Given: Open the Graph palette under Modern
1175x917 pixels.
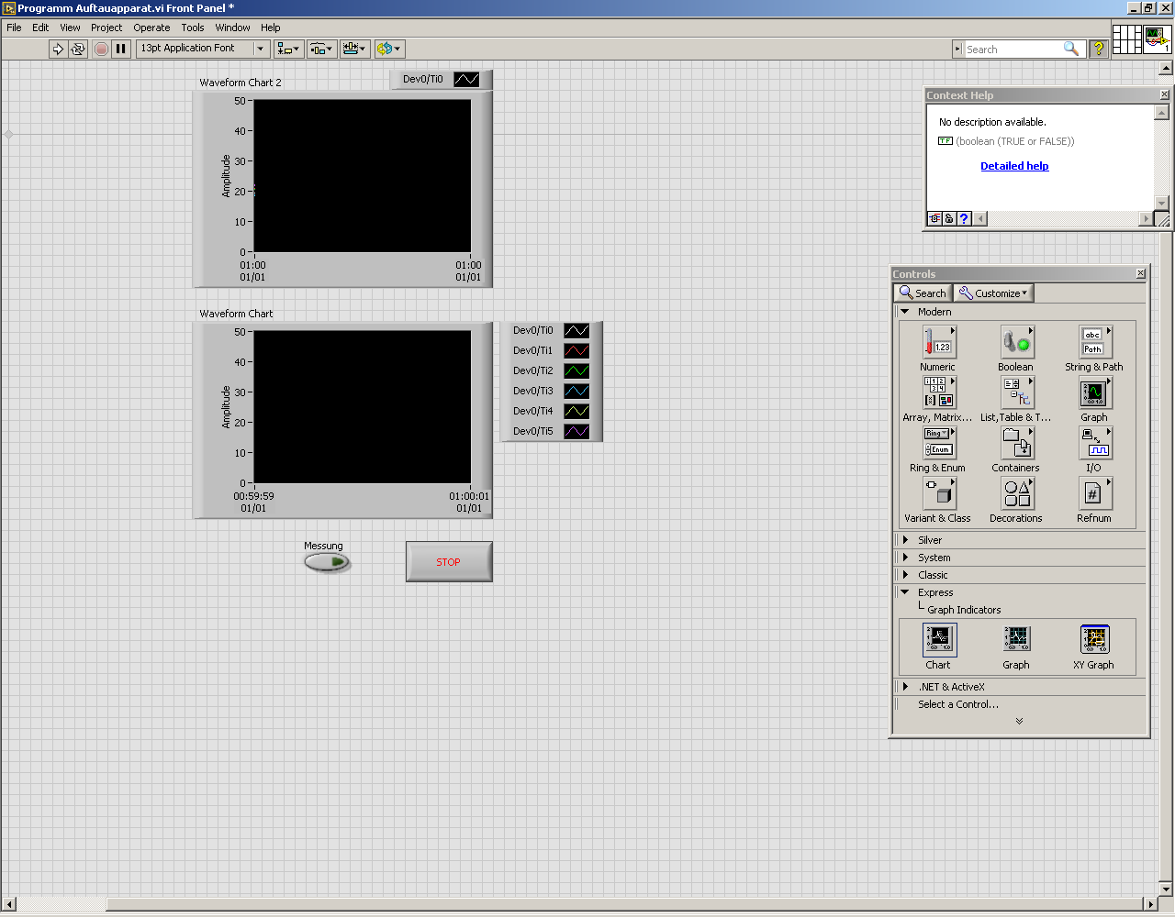Looking at the screenshot, I should point(1094,393).
